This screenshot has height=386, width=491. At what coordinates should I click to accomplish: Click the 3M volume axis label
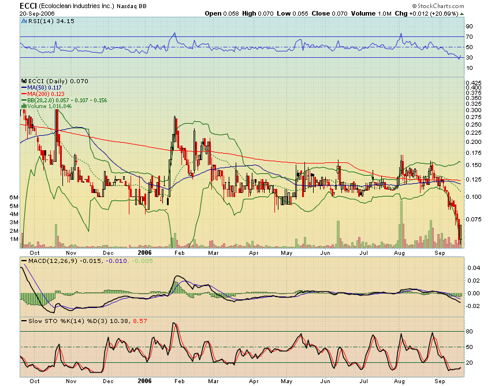14,222
